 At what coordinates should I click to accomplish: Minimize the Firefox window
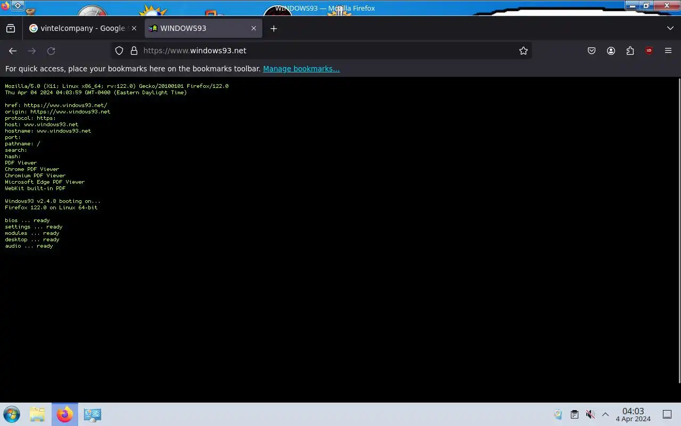632,5
